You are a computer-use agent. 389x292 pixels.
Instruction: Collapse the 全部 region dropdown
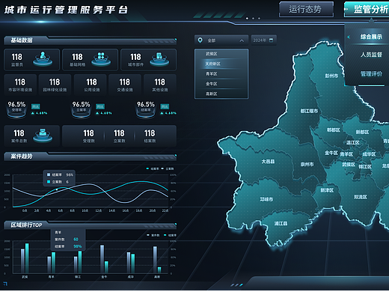[x=242, y=40]
